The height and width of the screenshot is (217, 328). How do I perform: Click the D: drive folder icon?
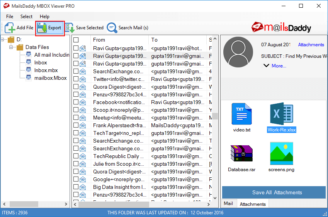(11, 39)
